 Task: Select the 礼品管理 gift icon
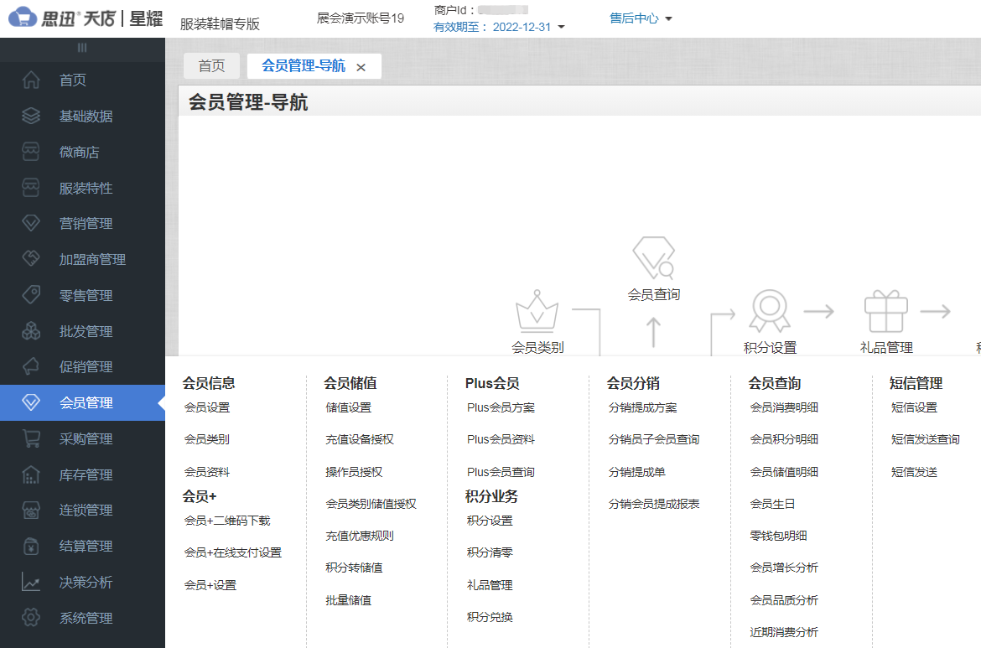tap(886, 310)
